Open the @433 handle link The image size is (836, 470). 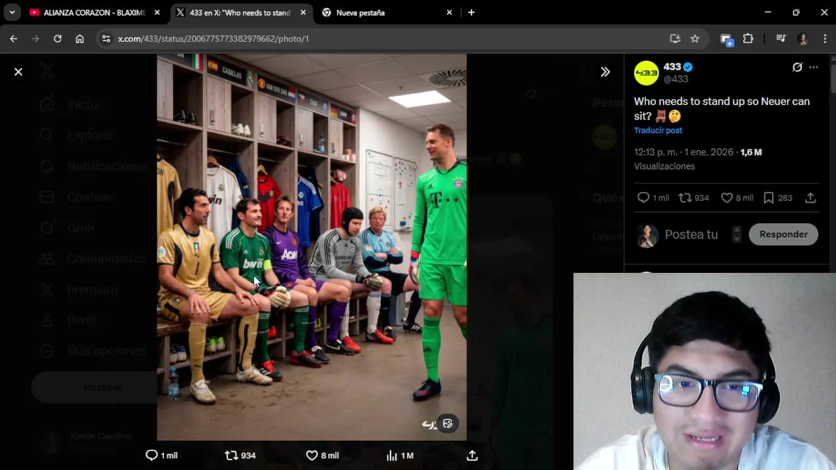[x=675, y=79]
